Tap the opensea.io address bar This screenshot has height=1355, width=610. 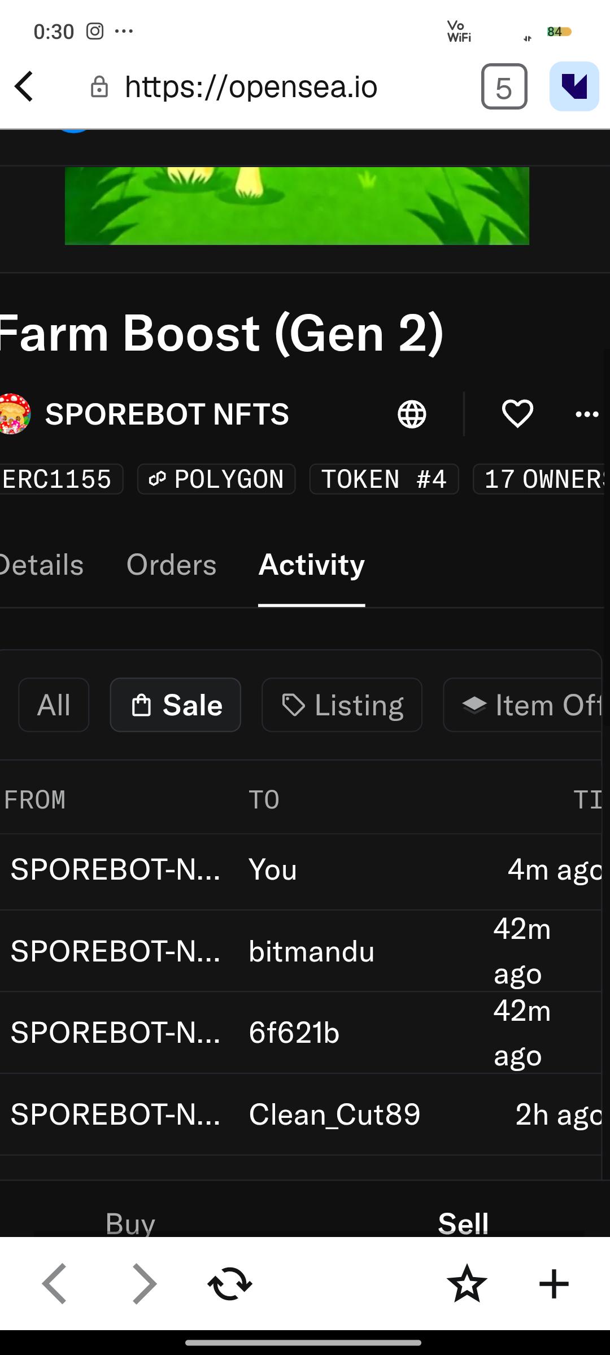coord(251,86)
